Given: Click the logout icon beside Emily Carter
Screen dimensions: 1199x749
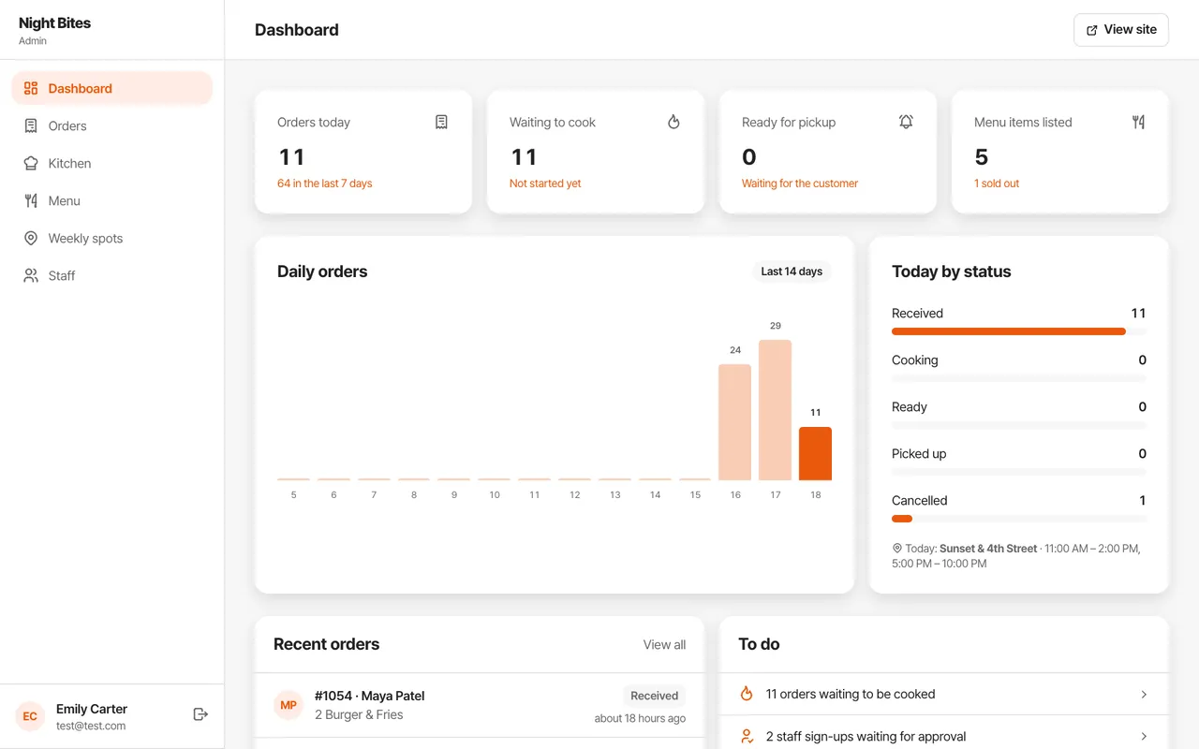Looking at the screenshot, I should (x=200, y=714).
